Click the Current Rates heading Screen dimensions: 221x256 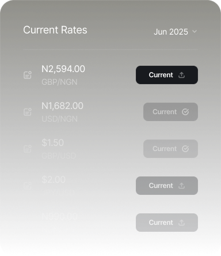[55, 30]
